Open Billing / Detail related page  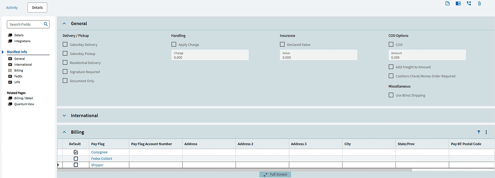pyautogui.click(x=24, y=98)
